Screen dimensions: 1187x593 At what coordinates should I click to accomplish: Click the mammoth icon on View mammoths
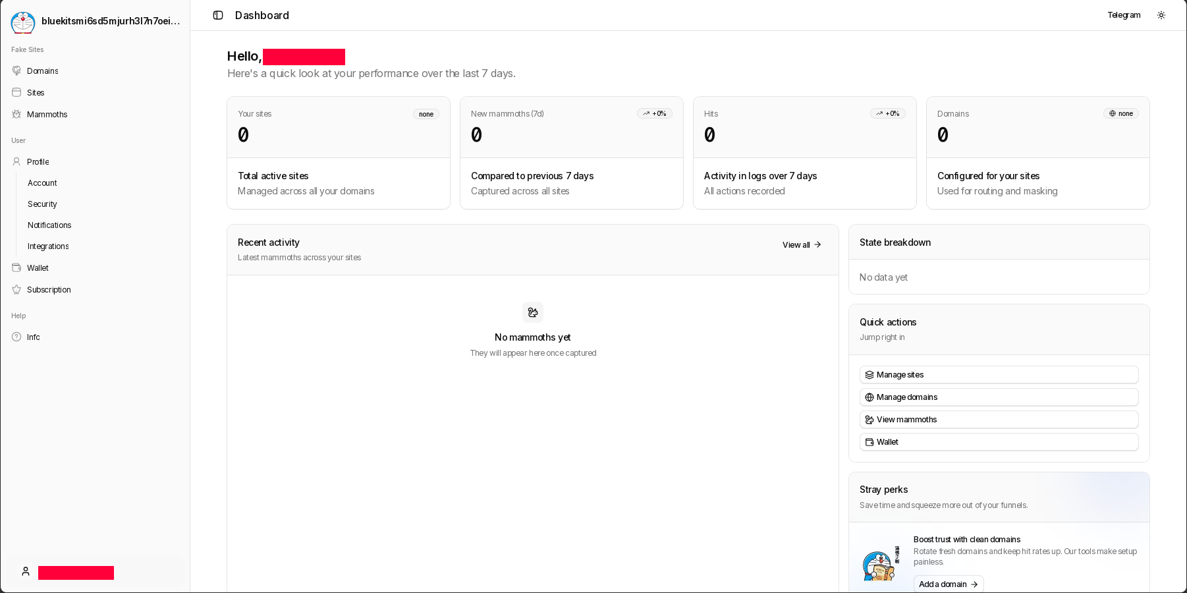[870, 420]
